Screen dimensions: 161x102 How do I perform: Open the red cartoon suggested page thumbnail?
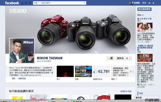(x=102, y=97)
